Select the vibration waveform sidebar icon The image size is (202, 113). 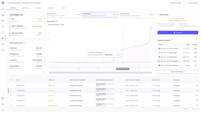(3, 38)
